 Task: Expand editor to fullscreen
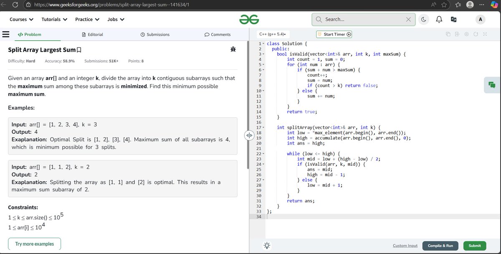pyautogui.click(x=485, y=34)
